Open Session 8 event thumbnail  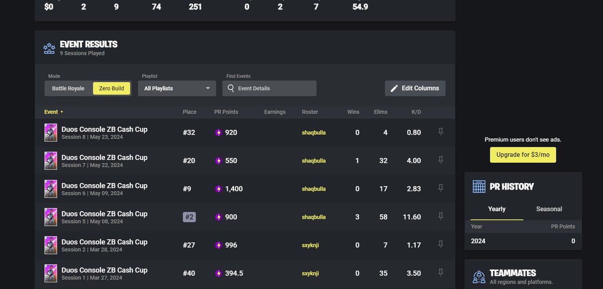tap(51, 133)
